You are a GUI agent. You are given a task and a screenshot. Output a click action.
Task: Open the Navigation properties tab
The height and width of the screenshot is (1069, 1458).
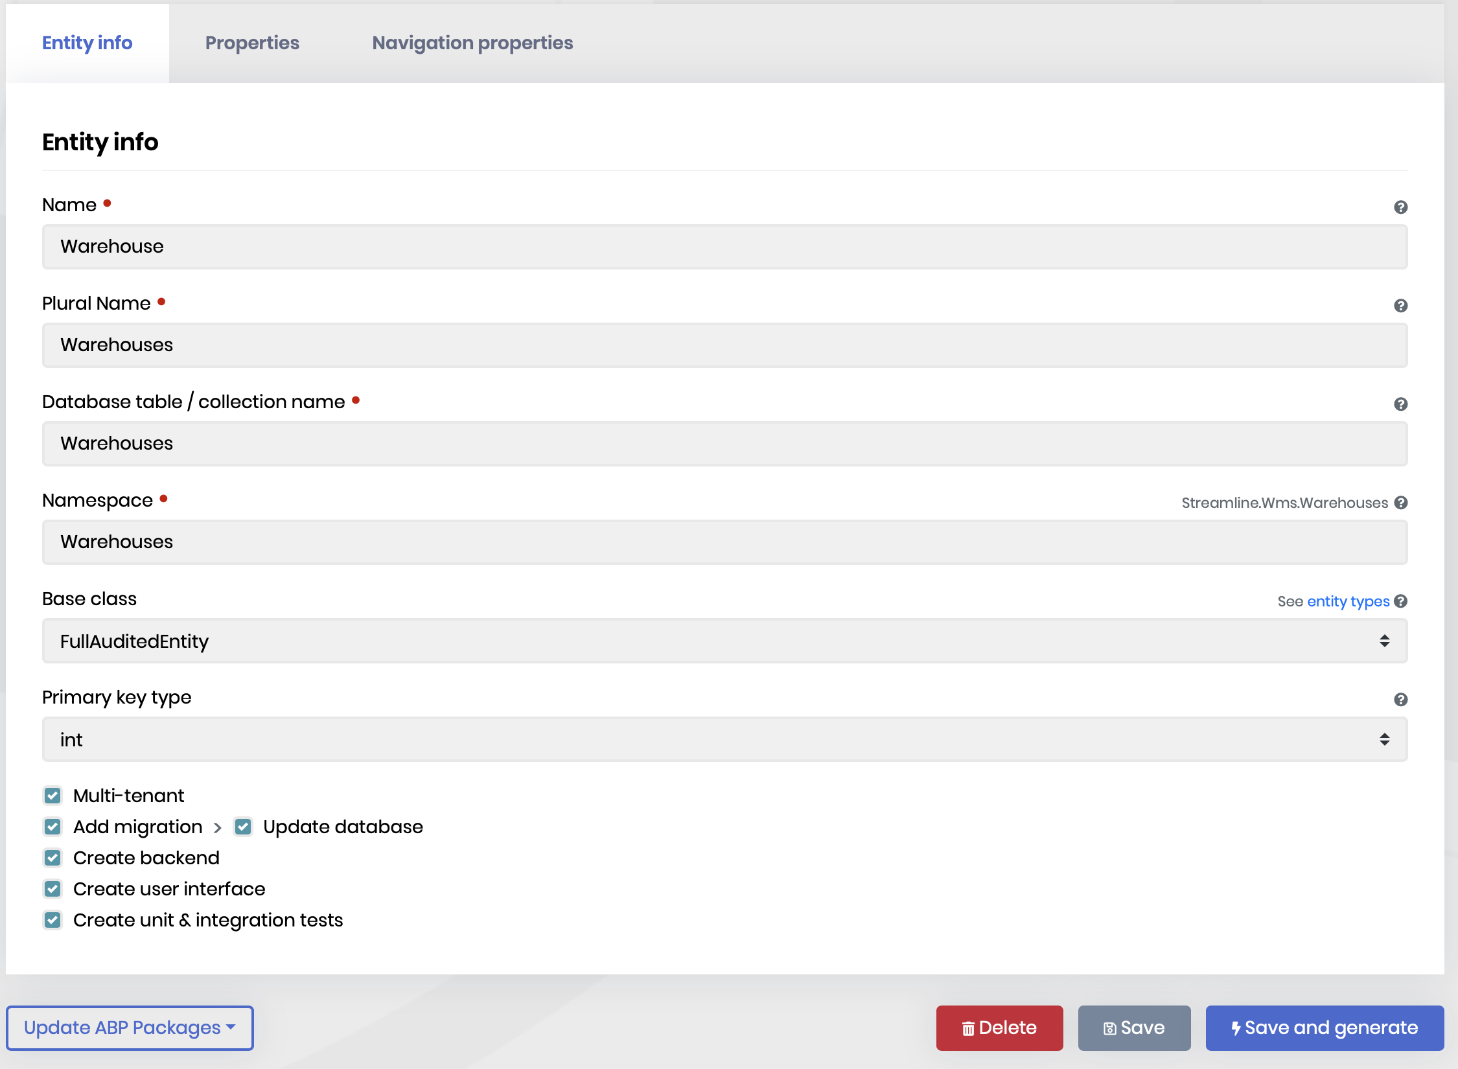click(472, 43)
